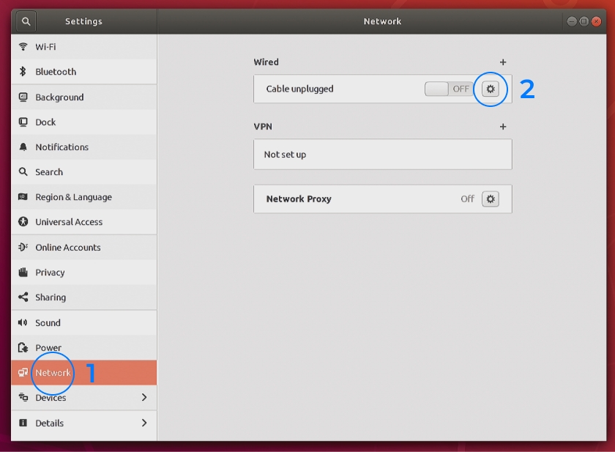615x452 pixels.
Task: Select Universal Access in sidebar
Action: tap(69, 222)
